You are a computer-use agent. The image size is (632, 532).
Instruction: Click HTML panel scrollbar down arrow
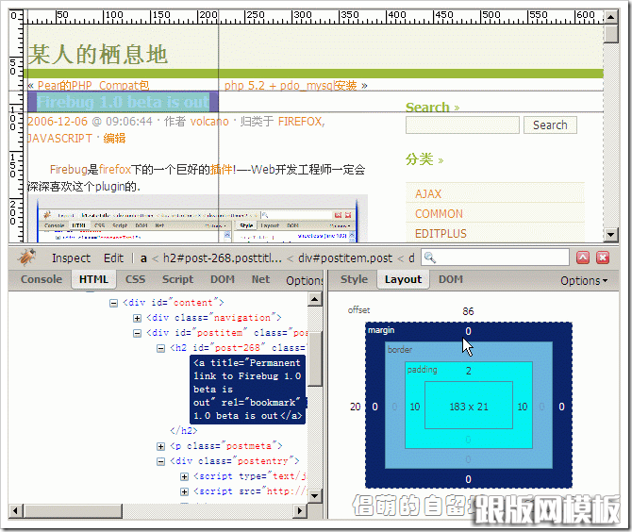click(x=315, y=496)
